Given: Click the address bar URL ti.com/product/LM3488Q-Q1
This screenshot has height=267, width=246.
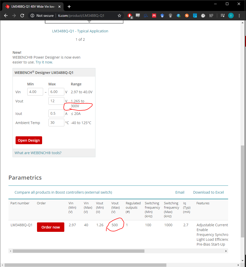Looking at the screenshot, I should [x=81, y=16].
